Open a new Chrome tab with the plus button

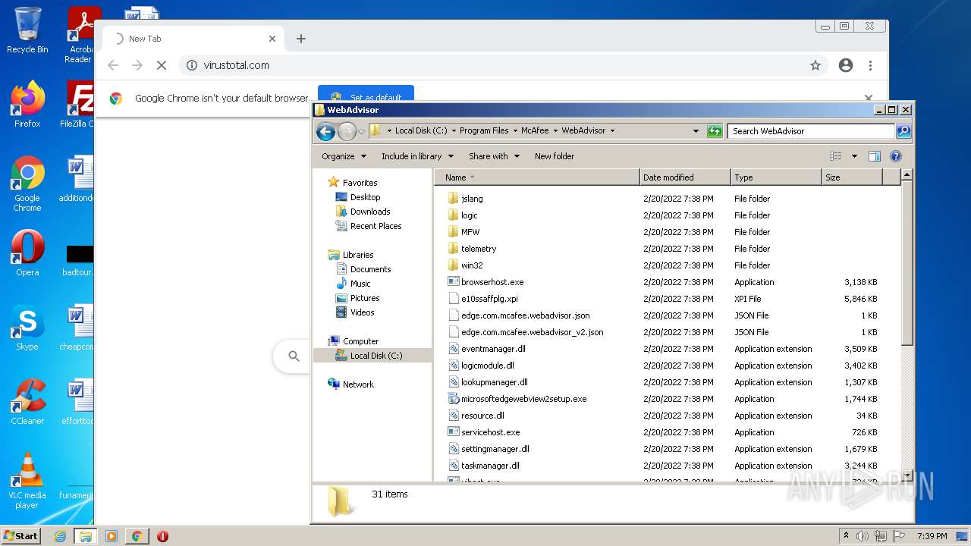pos(301,39)
